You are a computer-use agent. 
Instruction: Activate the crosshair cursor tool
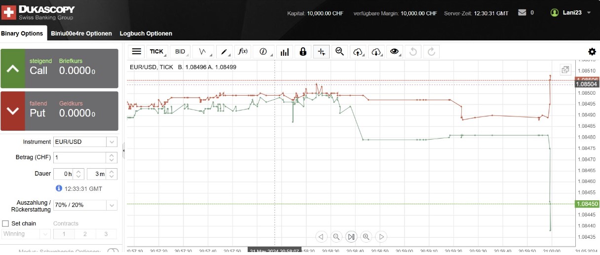pyautogui.click(x=322, y=52)
